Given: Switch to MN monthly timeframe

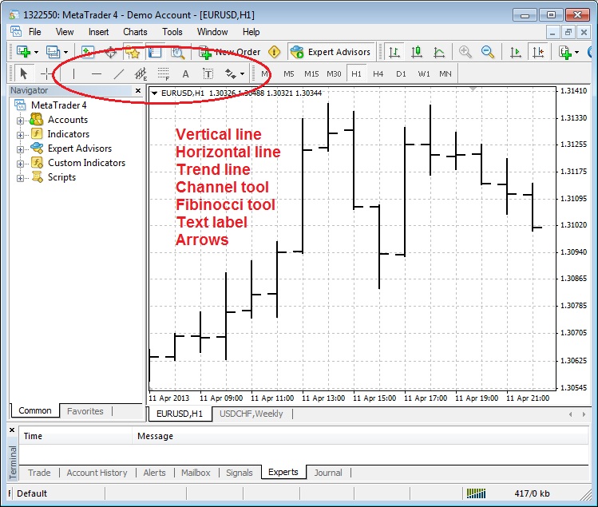Looking at the screenshot, I should (x=445, y=74).
